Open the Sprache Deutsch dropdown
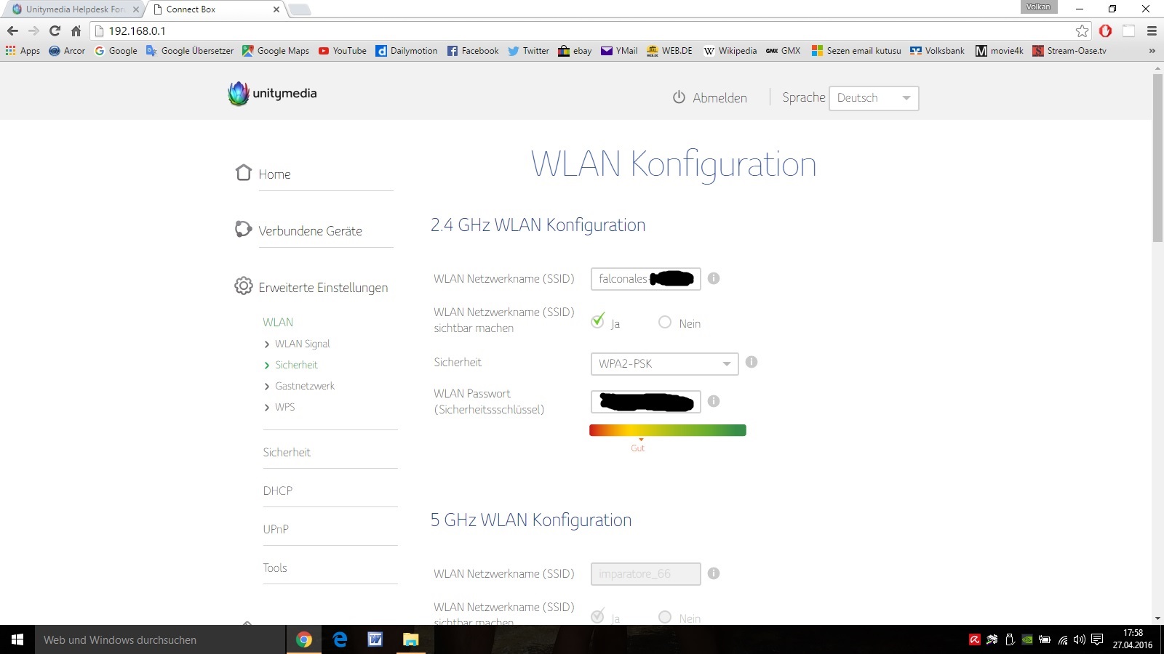 point(874,98)
